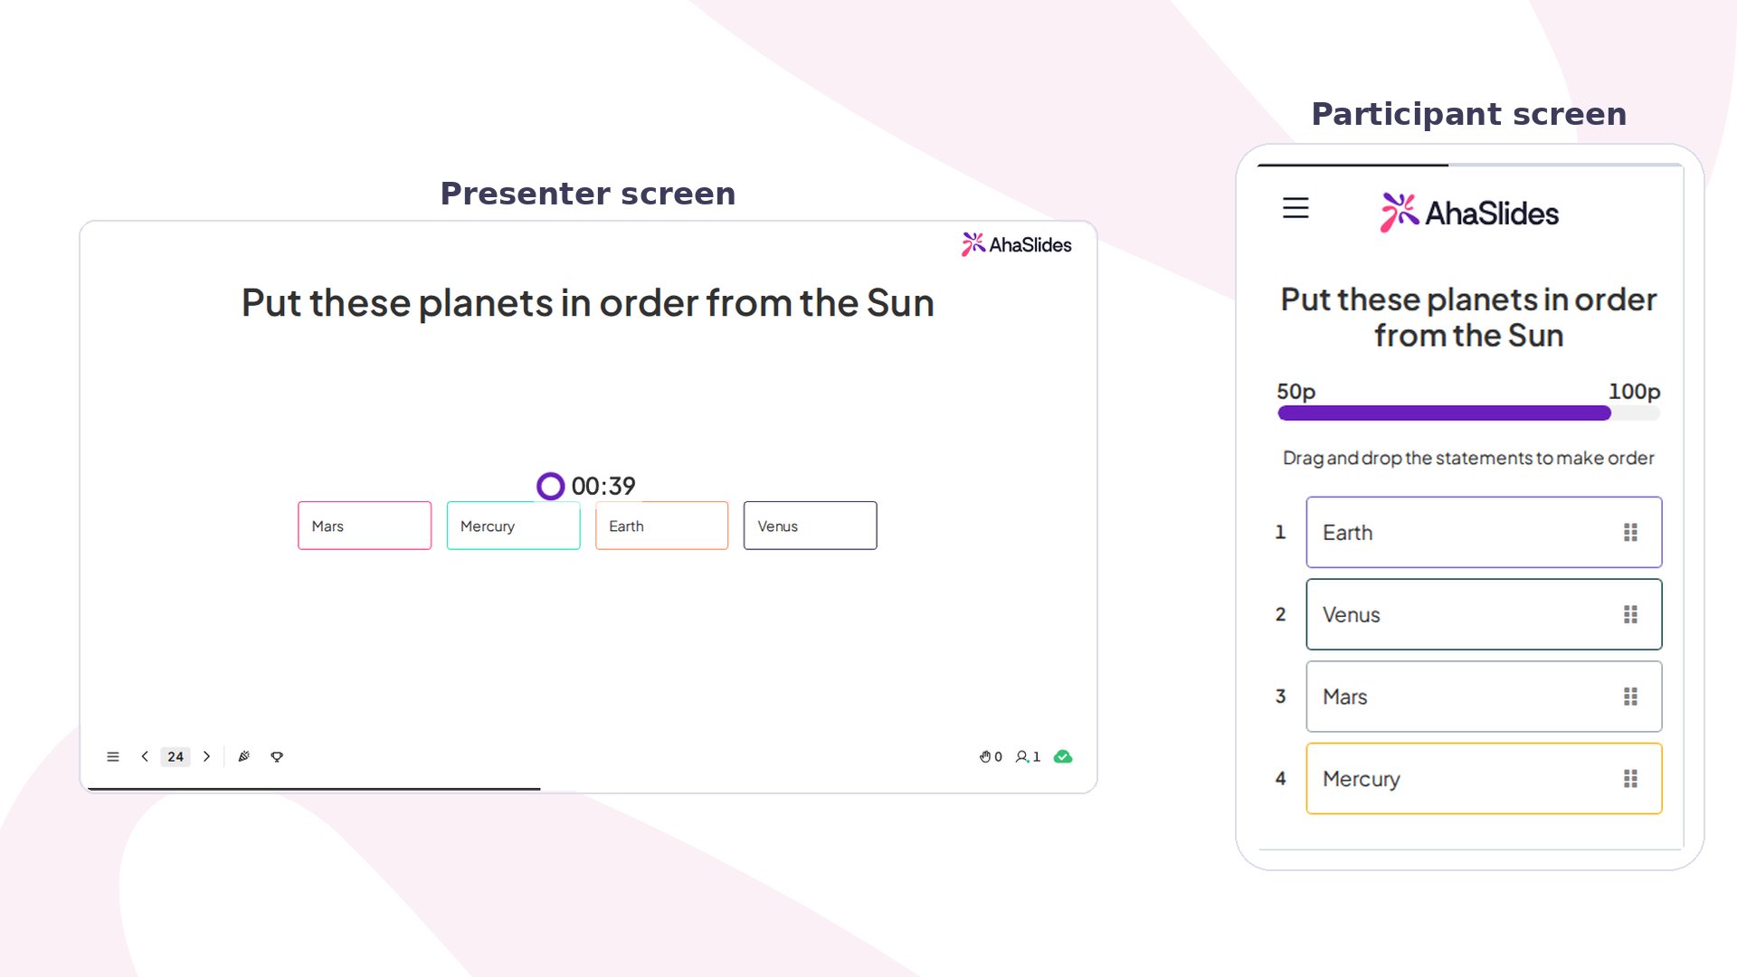Image resolution: width=1737 pixels, height=977 pixels.
Task: Open participant screen hamburger menu
Action: point(1296,208)
